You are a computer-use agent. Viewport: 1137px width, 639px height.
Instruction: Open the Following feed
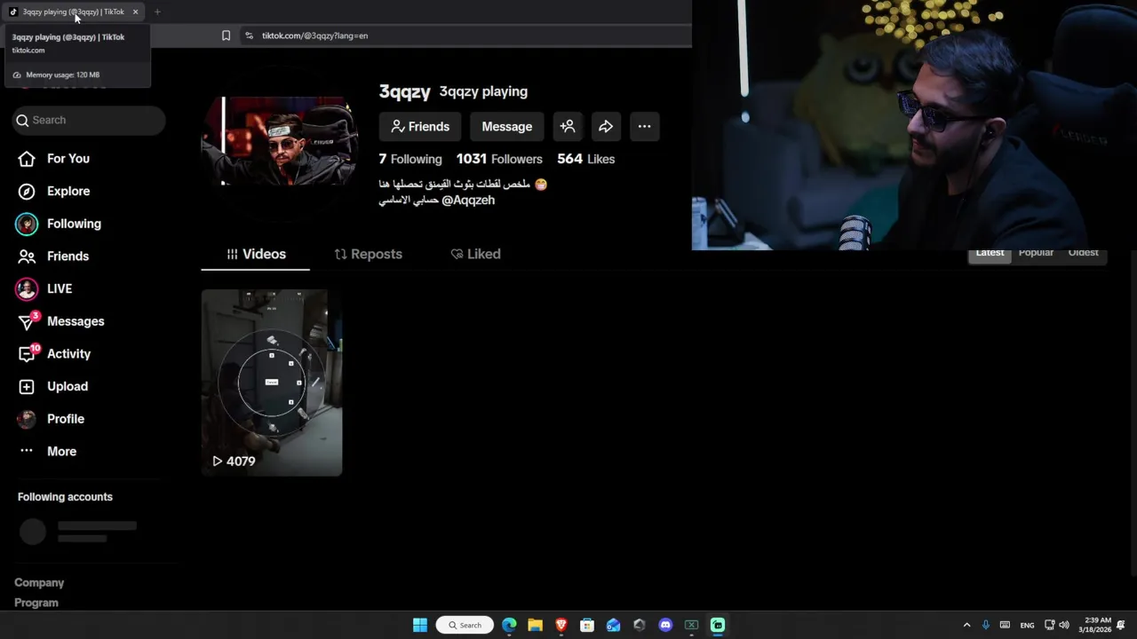(59, 224)
